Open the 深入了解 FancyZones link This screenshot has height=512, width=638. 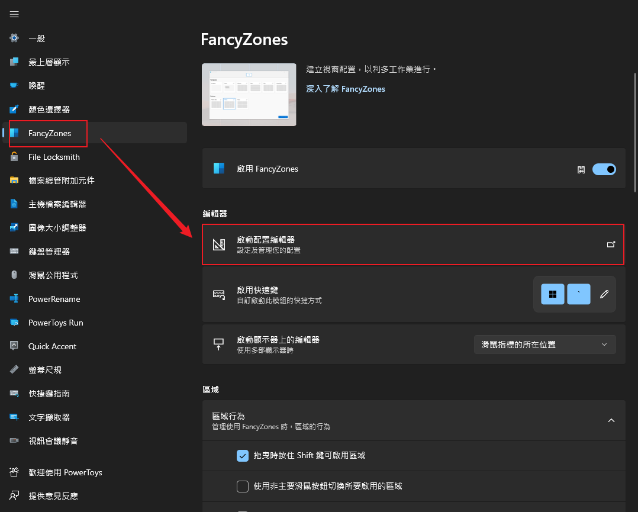[x=346, y=89]
